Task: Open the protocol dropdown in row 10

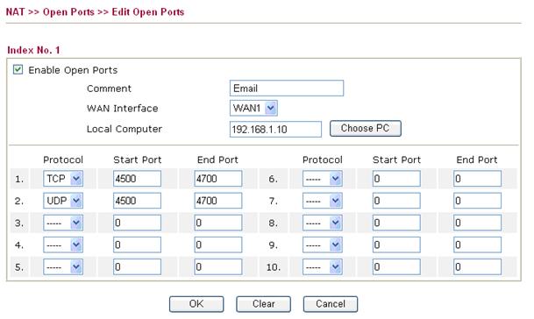Action: pyautogui.click(x=323, y=267)
